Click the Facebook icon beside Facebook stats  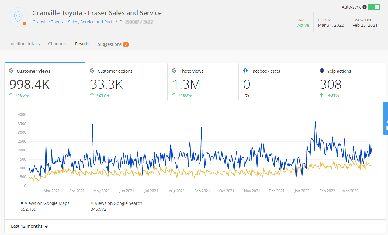(x=245, y=71)
